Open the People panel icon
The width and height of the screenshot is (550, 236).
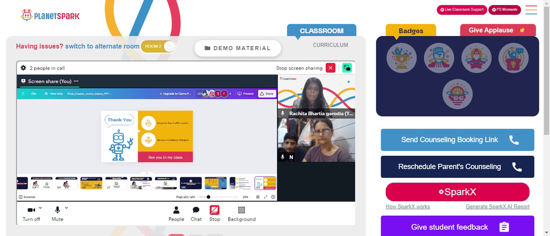176,210
